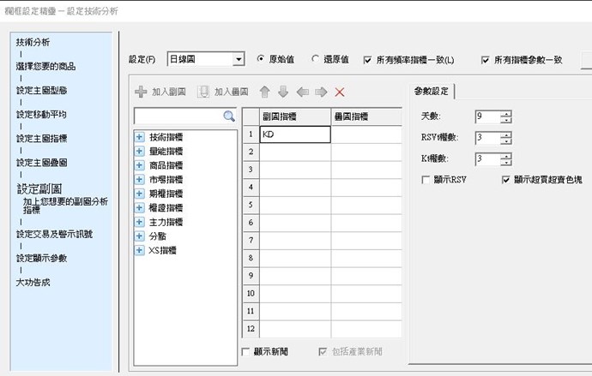Click the left arrow toolbar icon

[302, 91]
